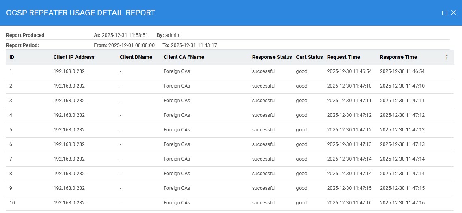Click response time in row 7
Viewport: 462px width, 213px height.
click(402, 159)
